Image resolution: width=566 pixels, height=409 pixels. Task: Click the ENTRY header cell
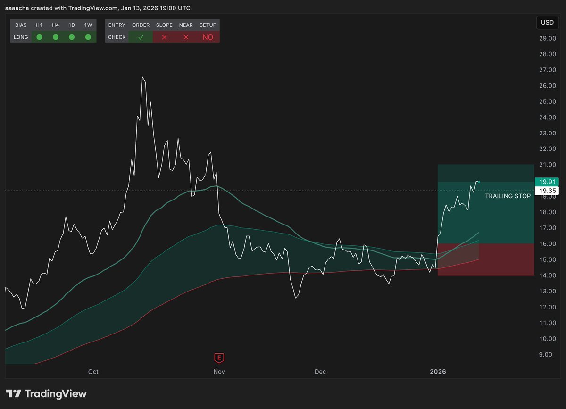click(117, 25)
